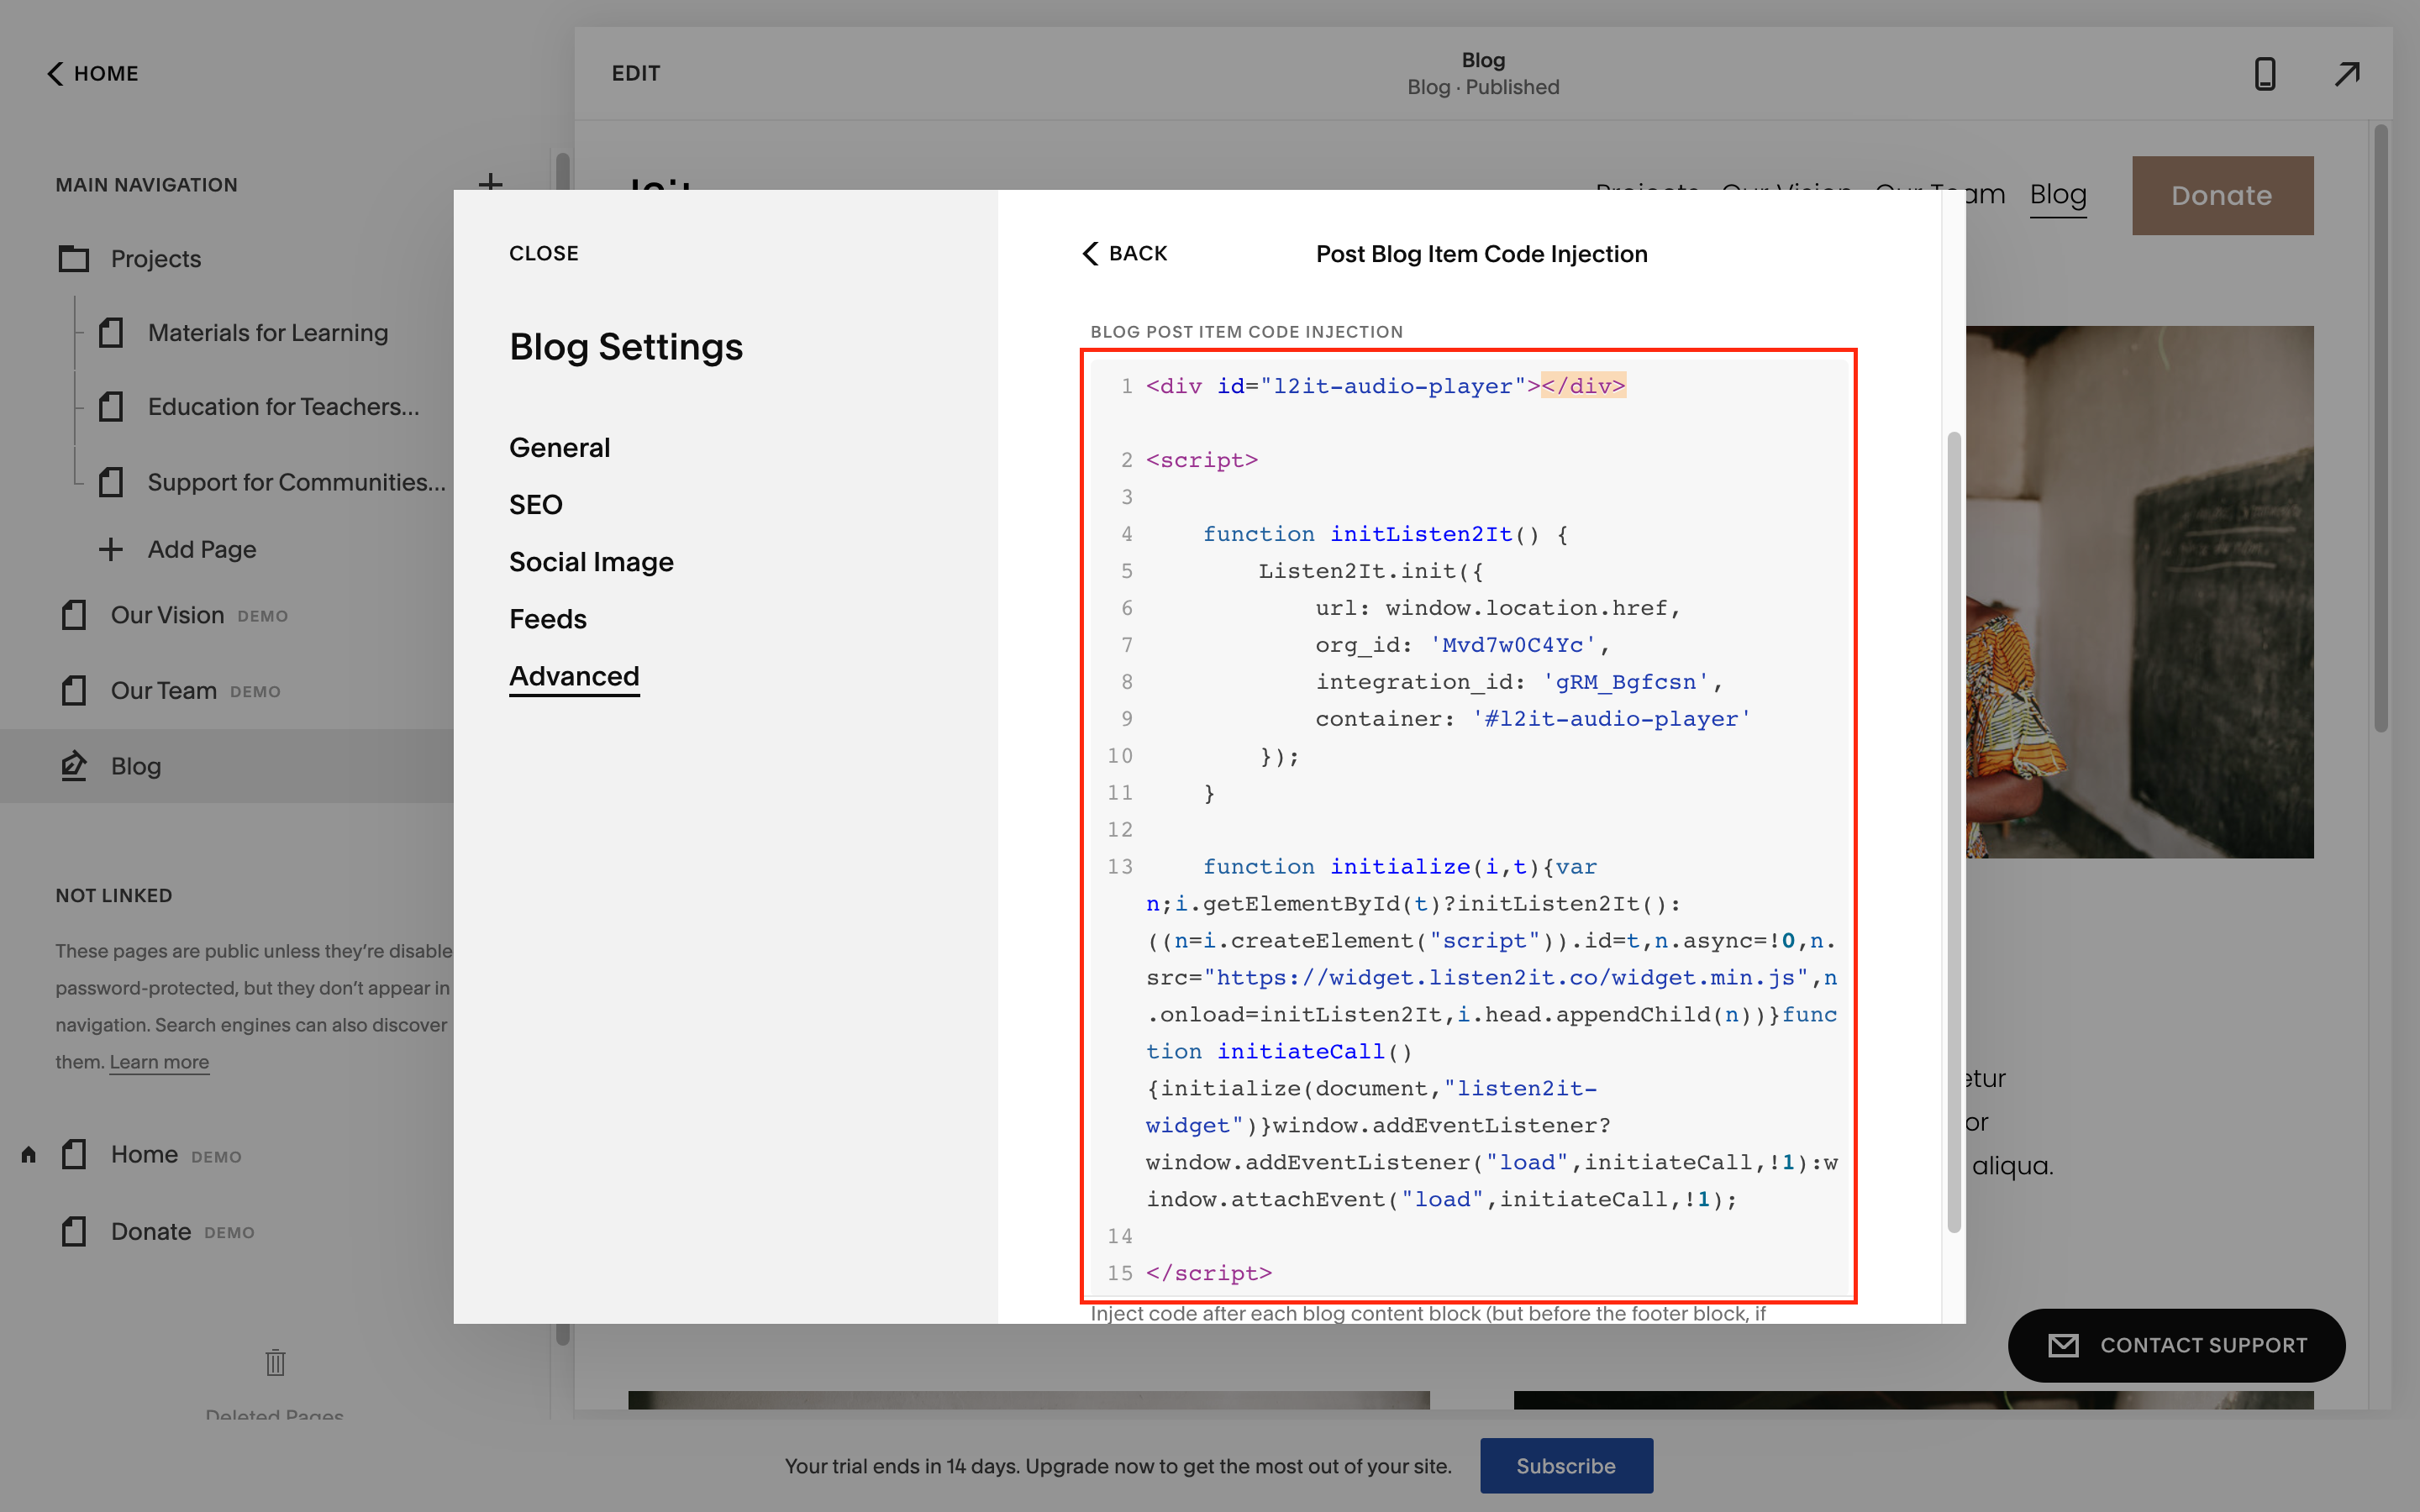The width and height of the screenshot is (2420, 1512).
Task: Click inside the blog post code injection editor
Action: [1468, 826]
